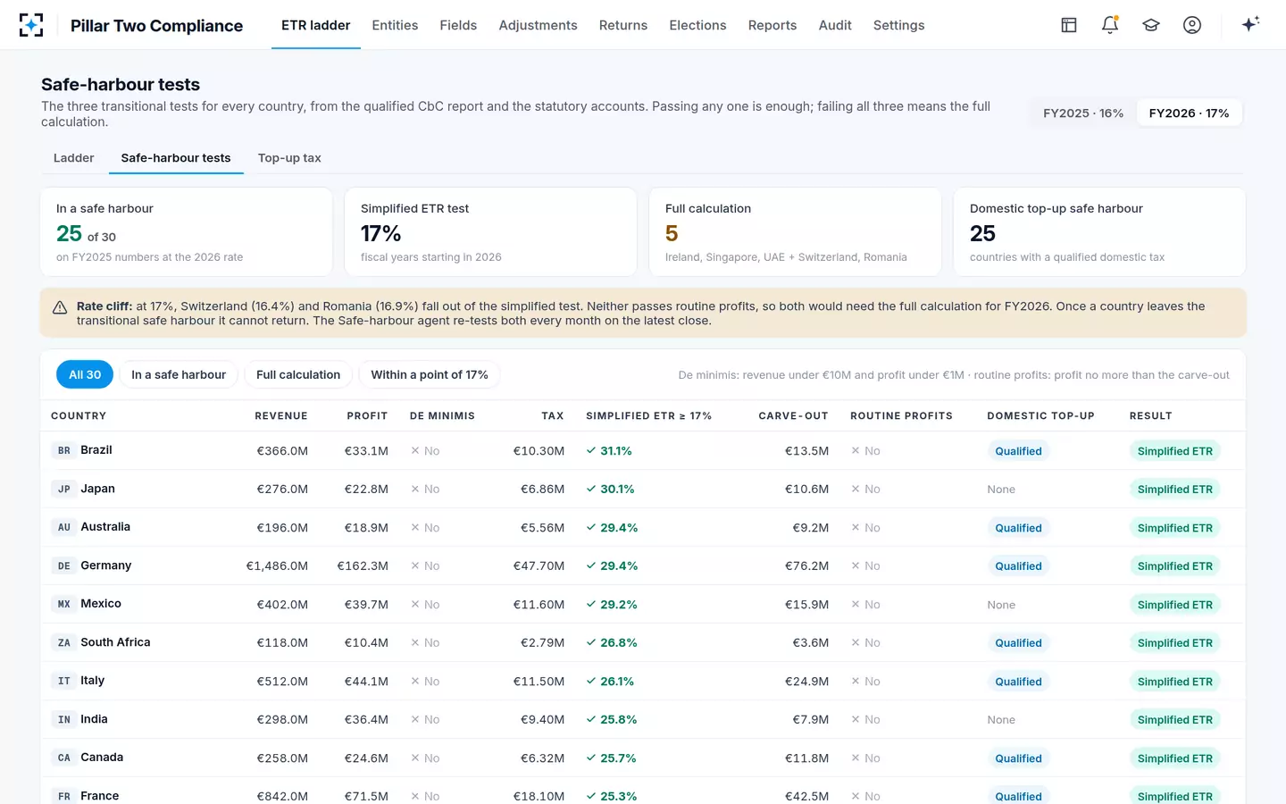Click the ZA country code badge
The height and width of the screenshot is (804, 1286).
coord(64,642)
